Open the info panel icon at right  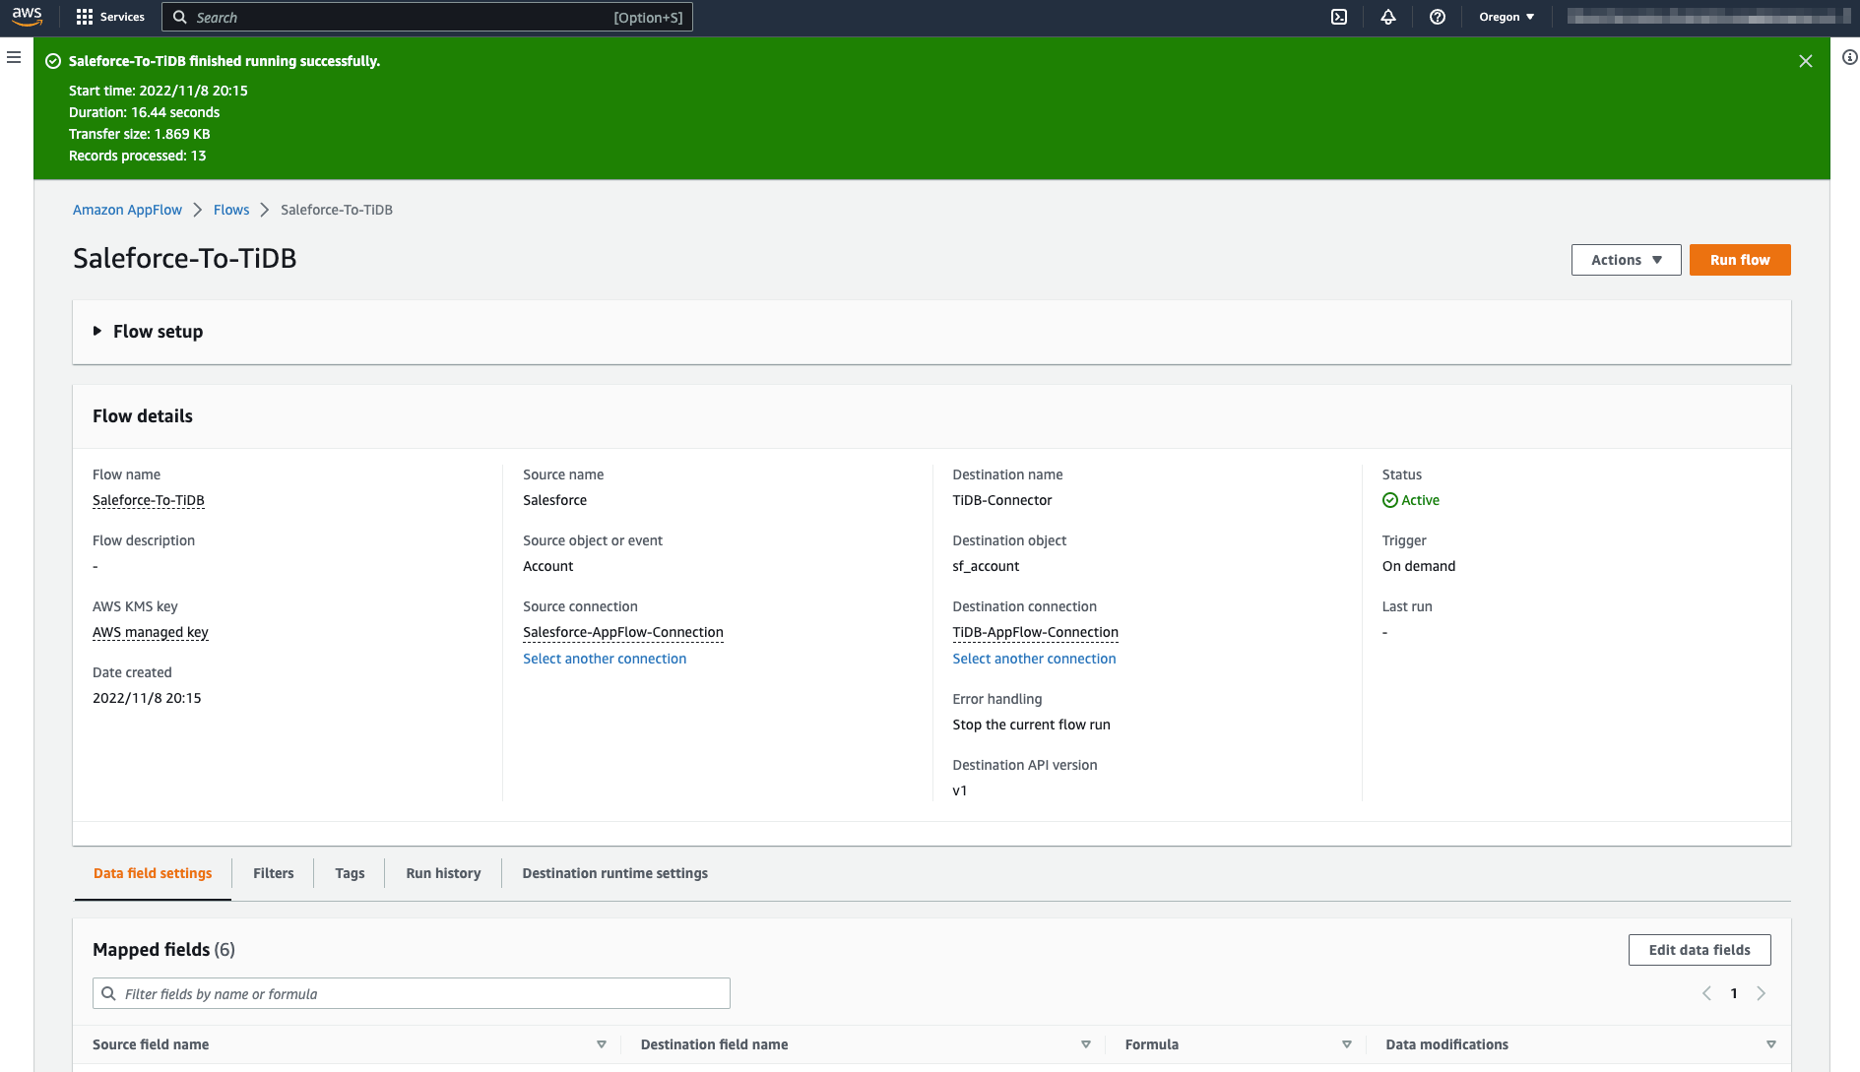tap(1850, 57)
